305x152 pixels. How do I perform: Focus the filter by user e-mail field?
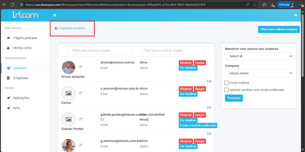(x=172, y=50)
